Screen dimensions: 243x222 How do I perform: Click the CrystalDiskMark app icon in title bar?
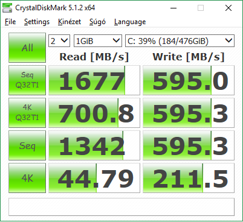coord(7,8)
